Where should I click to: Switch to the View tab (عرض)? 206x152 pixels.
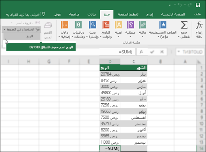57,14
